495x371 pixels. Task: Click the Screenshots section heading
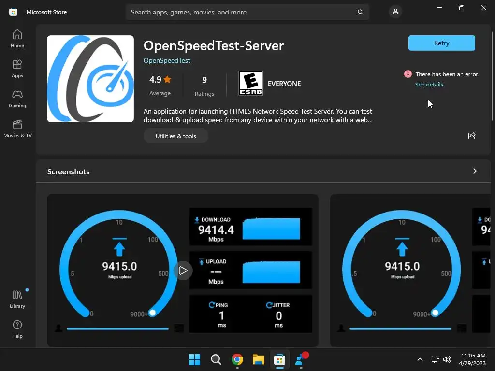click(69, 171)
